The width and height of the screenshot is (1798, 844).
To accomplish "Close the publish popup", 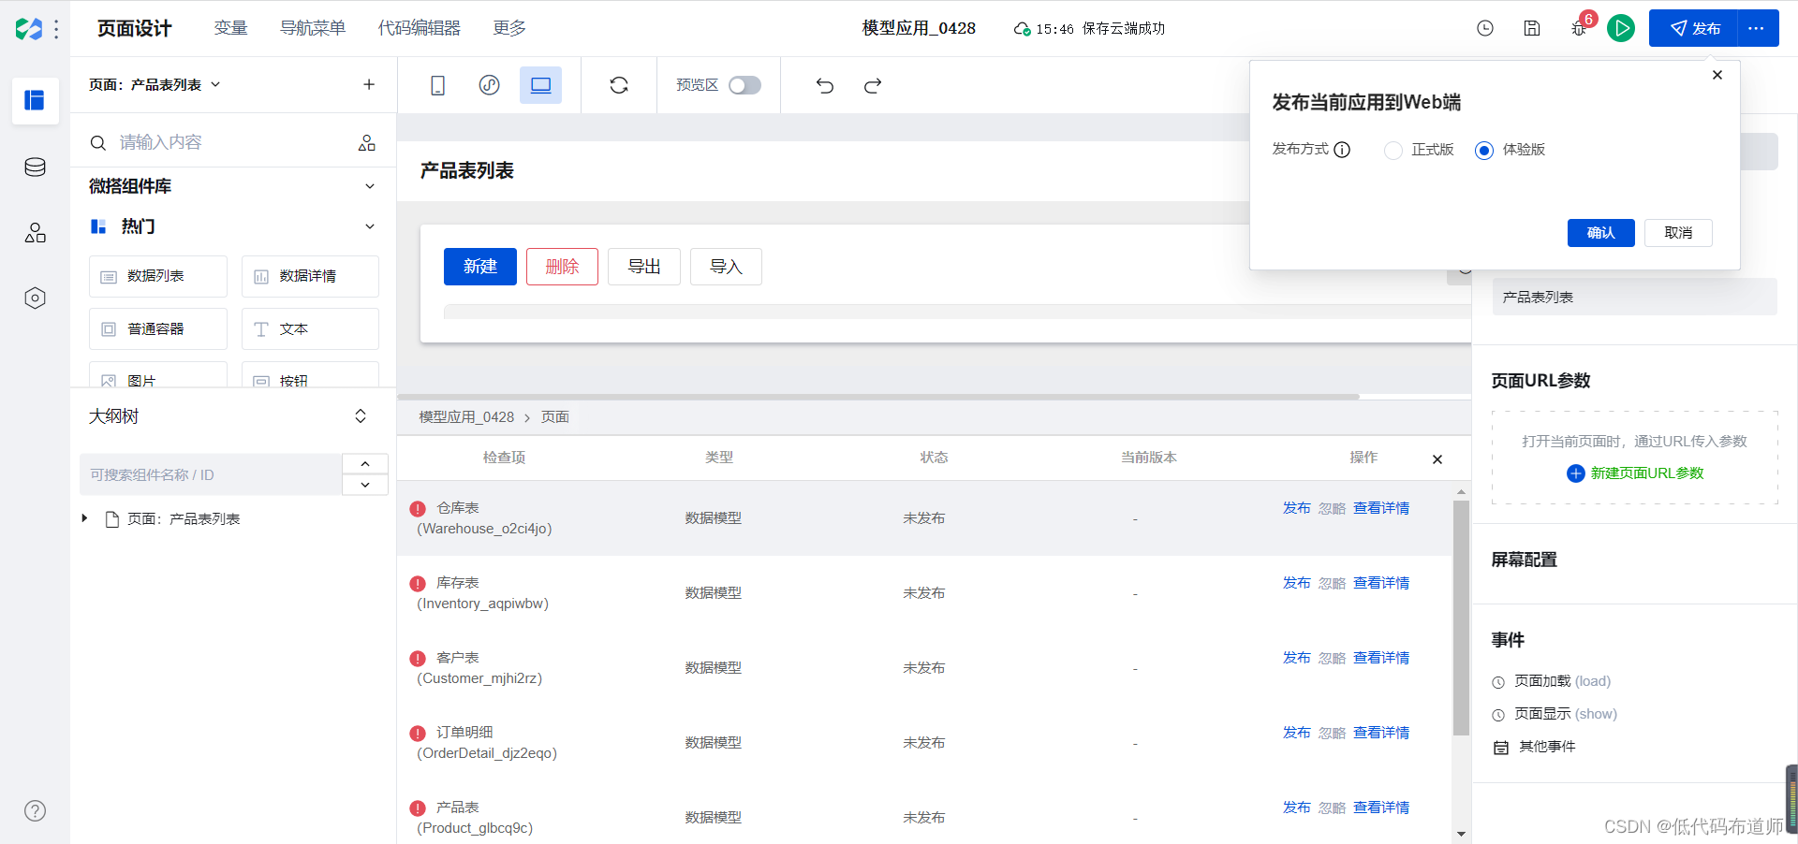I will (1717, 75).
